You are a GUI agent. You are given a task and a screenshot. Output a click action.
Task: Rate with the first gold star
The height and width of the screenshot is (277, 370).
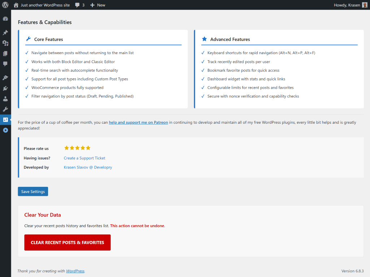coord(66,148)
